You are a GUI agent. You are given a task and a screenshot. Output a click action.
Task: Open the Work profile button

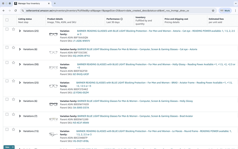225,11
